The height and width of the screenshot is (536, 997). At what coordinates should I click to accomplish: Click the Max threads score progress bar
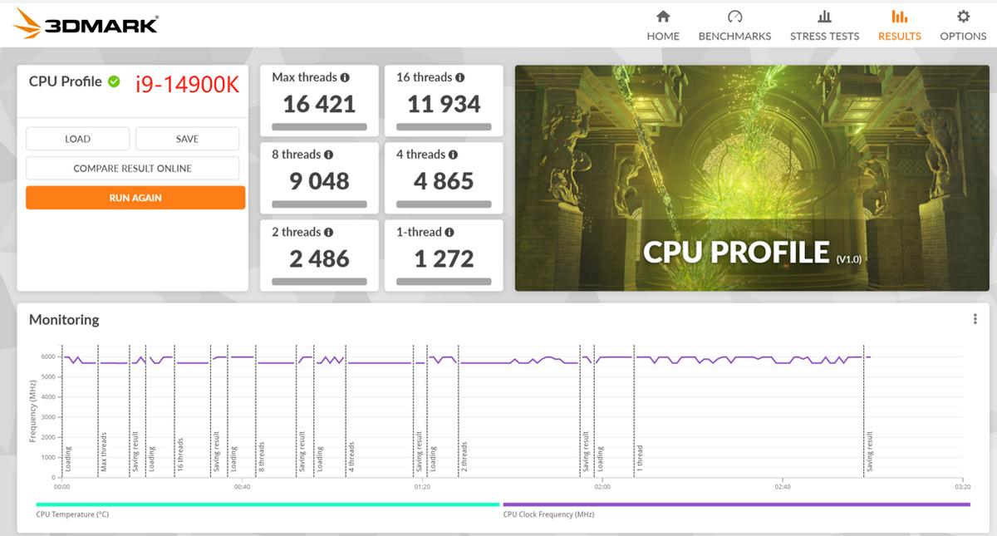click(319, 127)
